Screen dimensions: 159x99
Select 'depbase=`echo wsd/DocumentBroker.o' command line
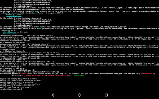tap(30, 53)
